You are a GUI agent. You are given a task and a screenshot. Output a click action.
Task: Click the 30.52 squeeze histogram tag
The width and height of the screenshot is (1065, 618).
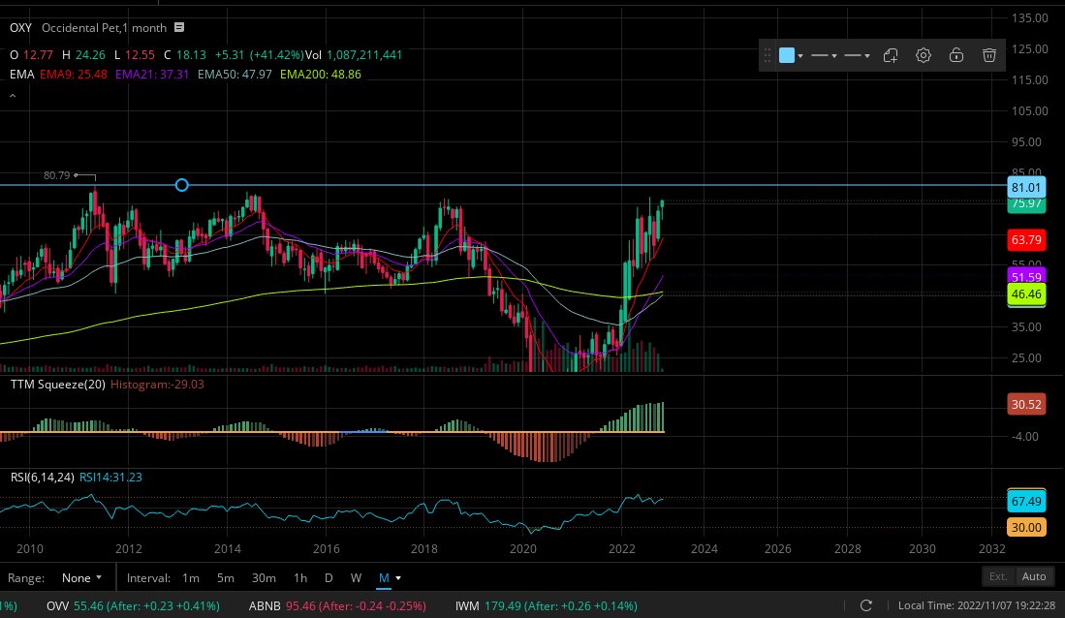click(x=1025, y=404)
